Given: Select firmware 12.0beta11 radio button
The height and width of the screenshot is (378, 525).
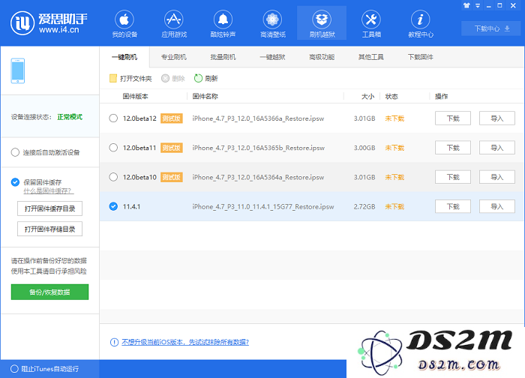Looking at the screenshot, I should 113,148.
